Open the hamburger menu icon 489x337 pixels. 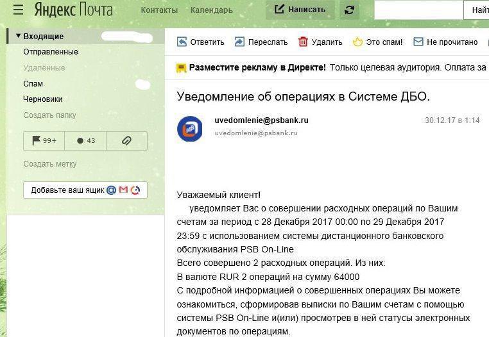click(x=19, y=10)
